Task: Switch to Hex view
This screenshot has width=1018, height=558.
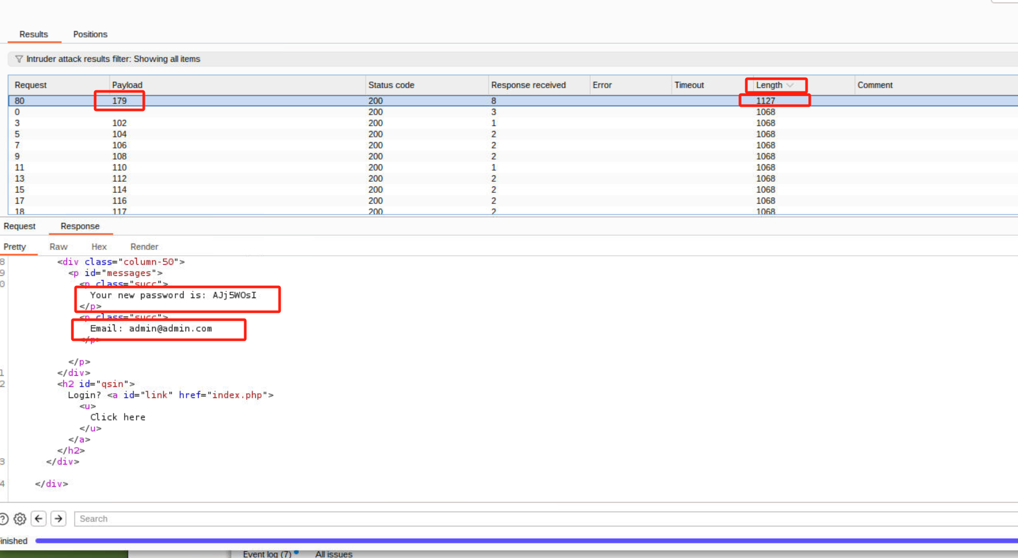Action: (99, 247)
